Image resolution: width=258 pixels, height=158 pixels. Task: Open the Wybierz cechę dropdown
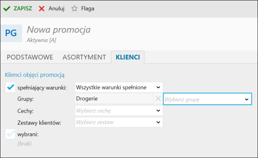(x=119, y=111)
